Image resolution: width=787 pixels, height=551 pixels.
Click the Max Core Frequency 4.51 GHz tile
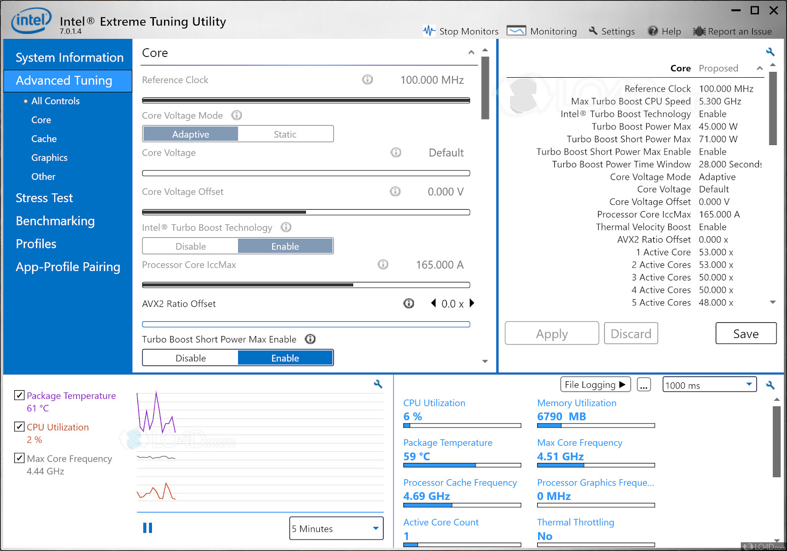tap(596, 453)
